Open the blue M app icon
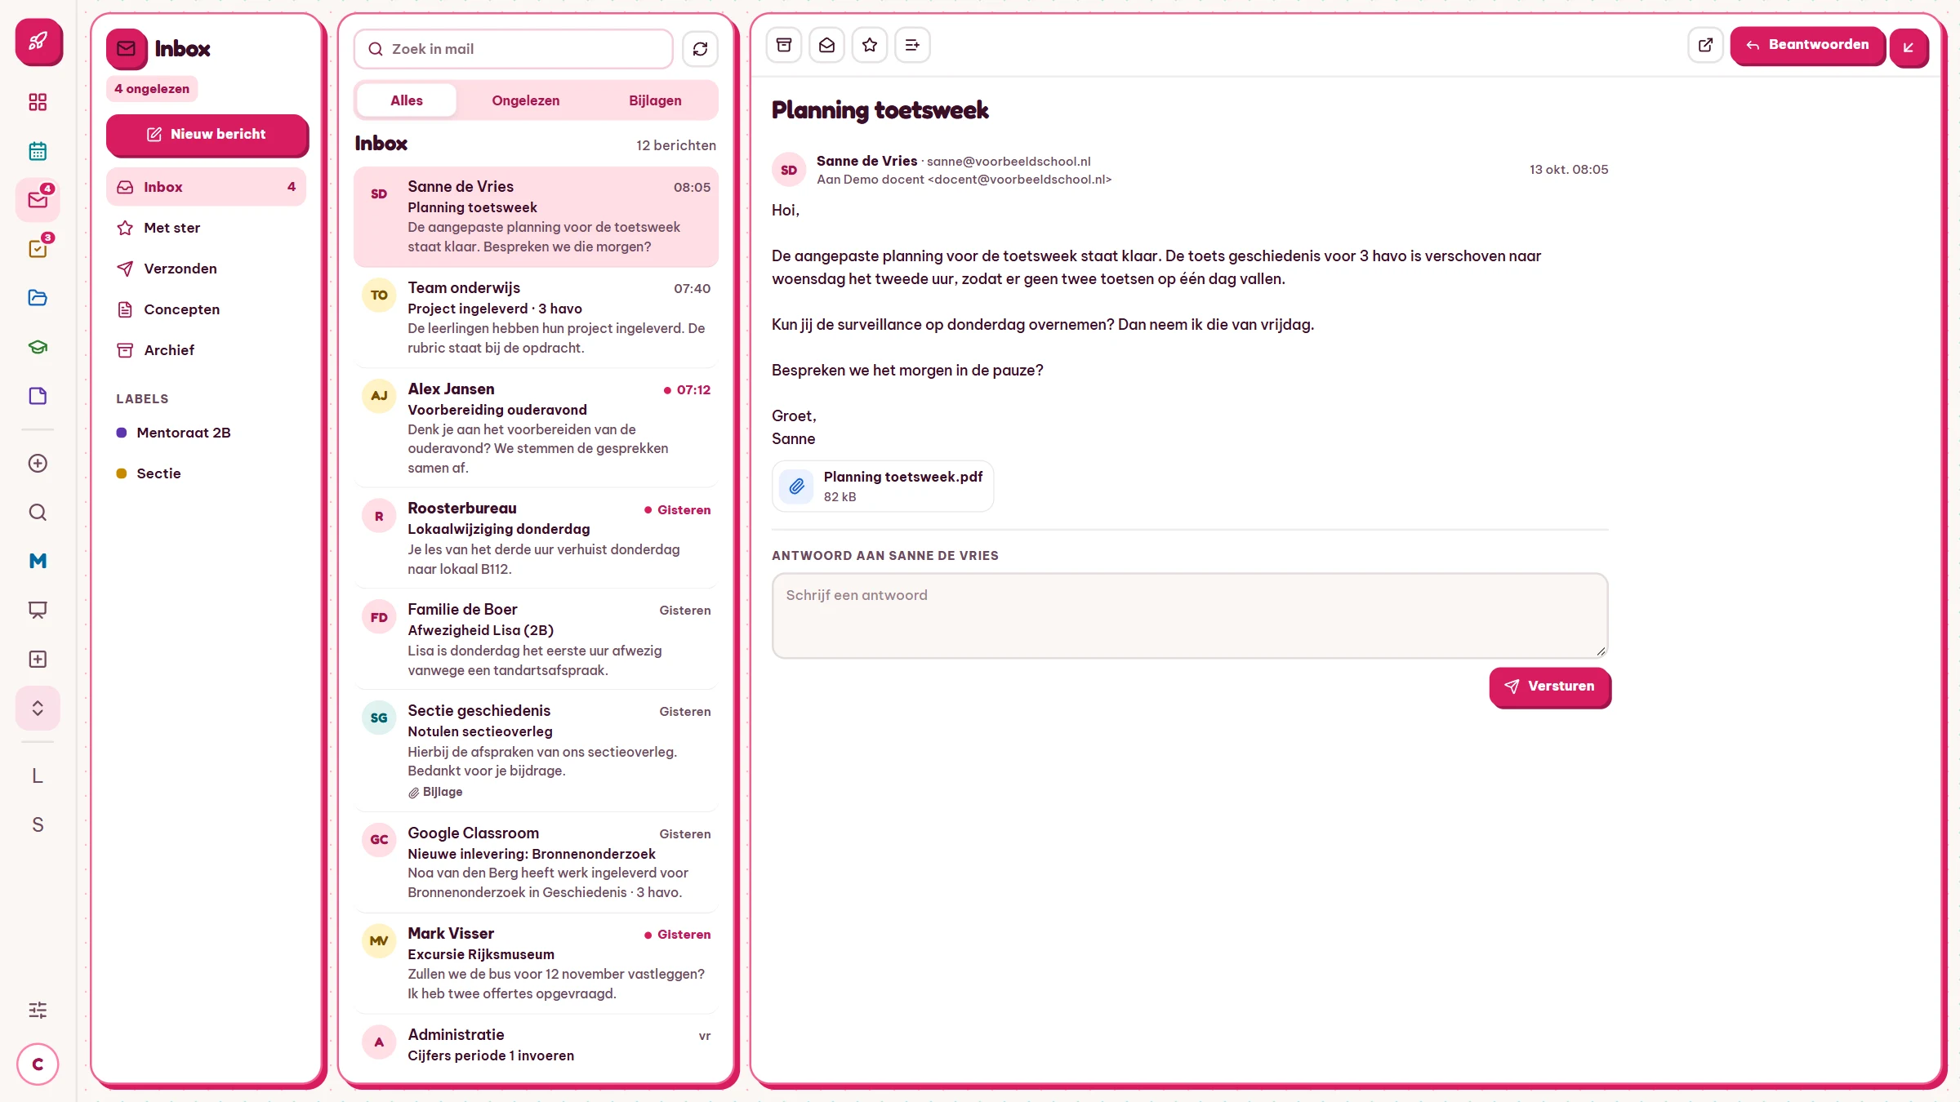The image size is (1960, 1102). pyautogui.click(x=38, y=561)
